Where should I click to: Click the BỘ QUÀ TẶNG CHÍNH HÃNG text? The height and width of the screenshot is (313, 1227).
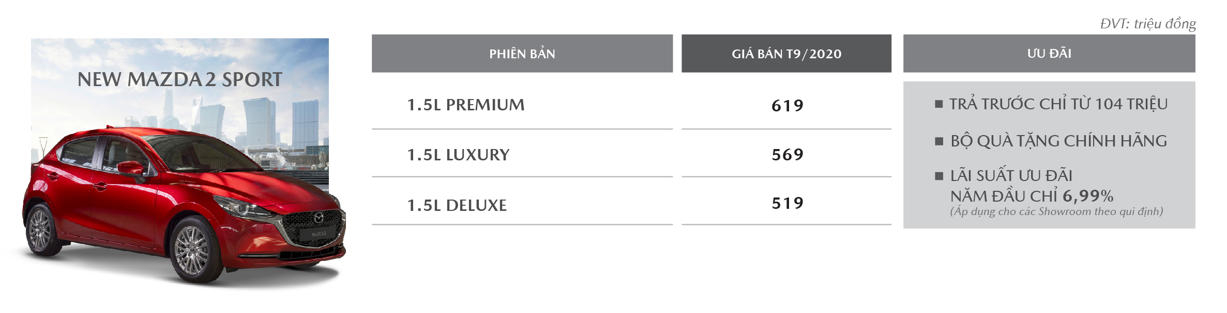tap(1058, 140)
